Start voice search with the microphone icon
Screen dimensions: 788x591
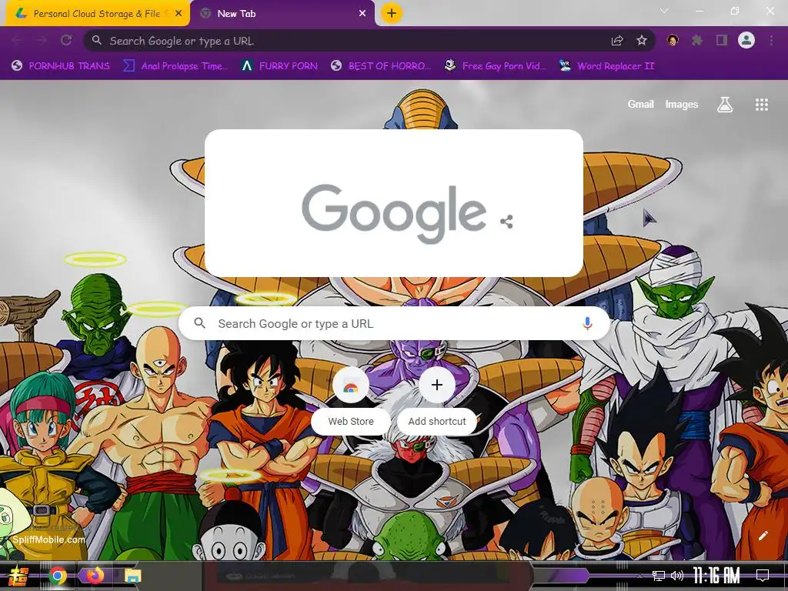tap(587, 323)
